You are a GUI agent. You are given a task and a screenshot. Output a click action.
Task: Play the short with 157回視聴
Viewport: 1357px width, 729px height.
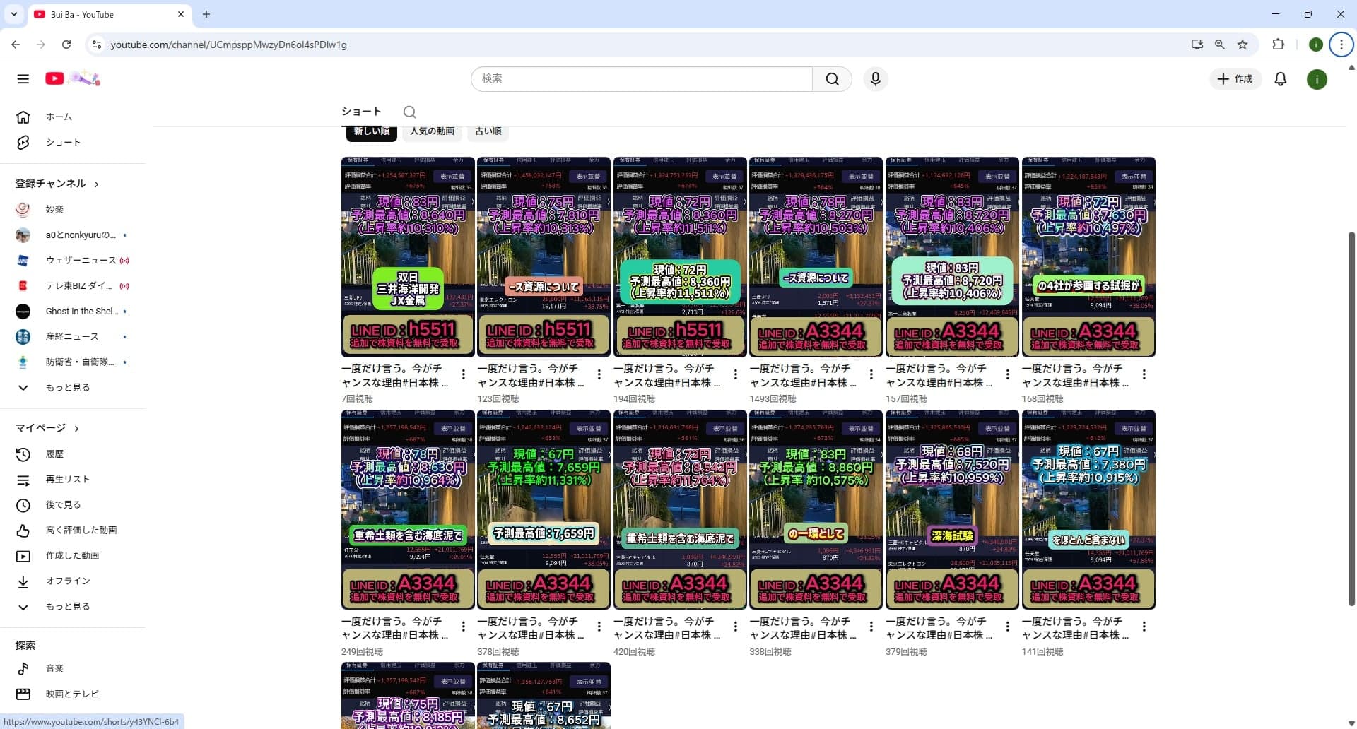coord(952,257)
